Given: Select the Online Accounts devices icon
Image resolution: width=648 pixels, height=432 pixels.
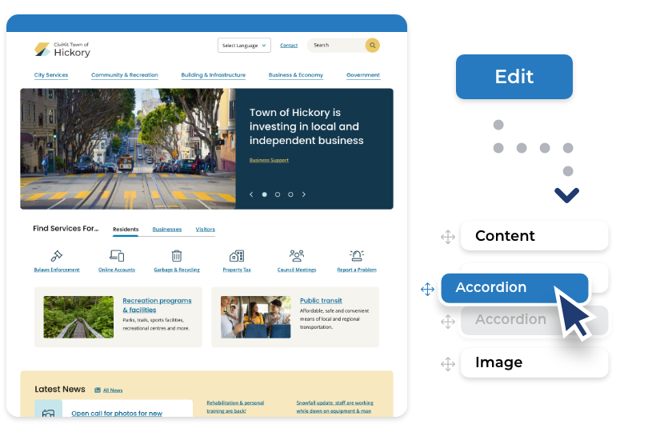Looking at the screenshot, I should click(117, 256).
